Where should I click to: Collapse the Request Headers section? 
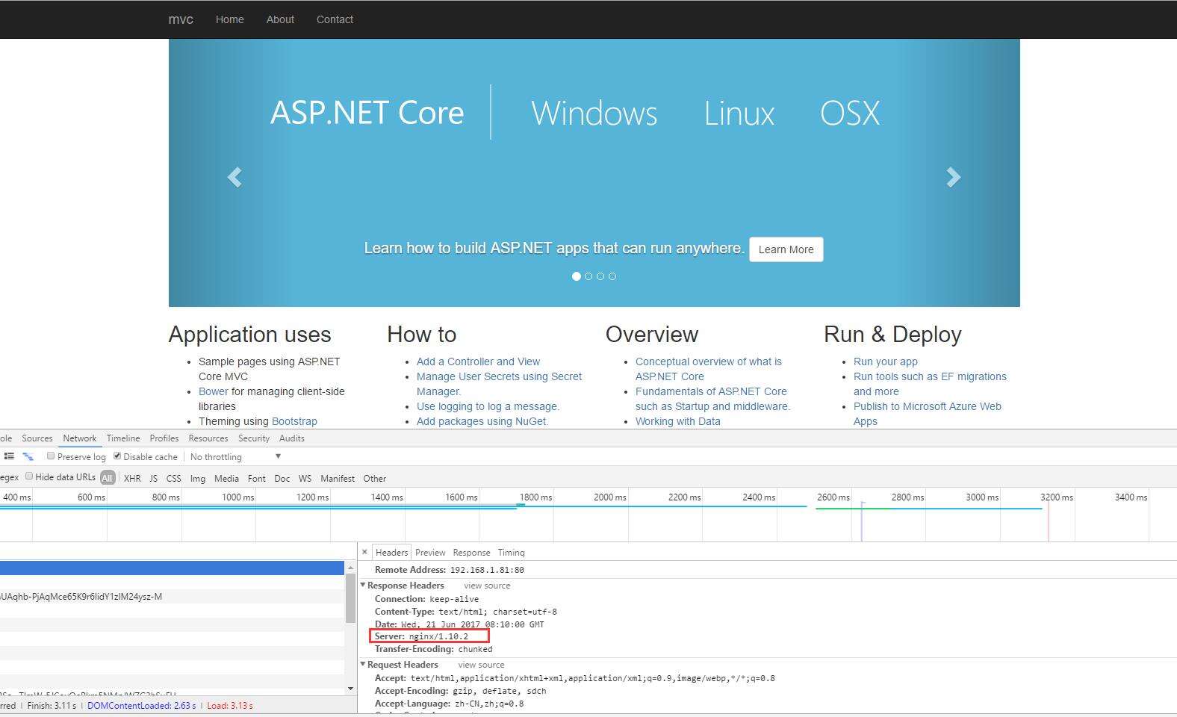363,664
